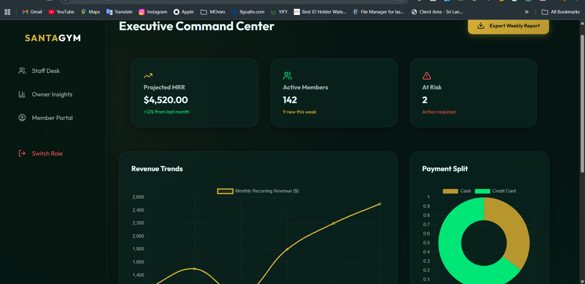Screen dimensions: 585x284
Task: Click the Revenue Trends heading
Action: 157,169
